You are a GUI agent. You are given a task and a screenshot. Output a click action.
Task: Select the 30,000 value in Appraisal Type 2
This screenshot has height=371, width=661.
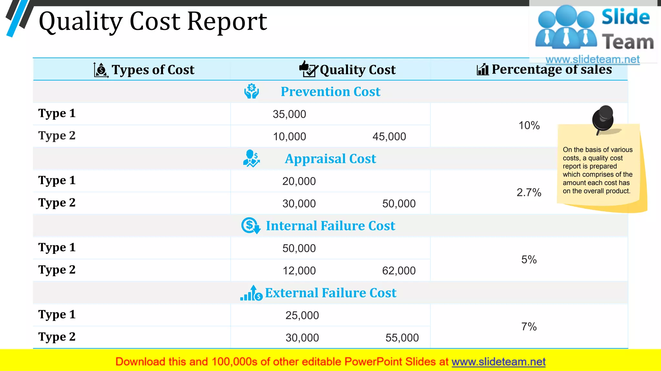click(299, 204)
